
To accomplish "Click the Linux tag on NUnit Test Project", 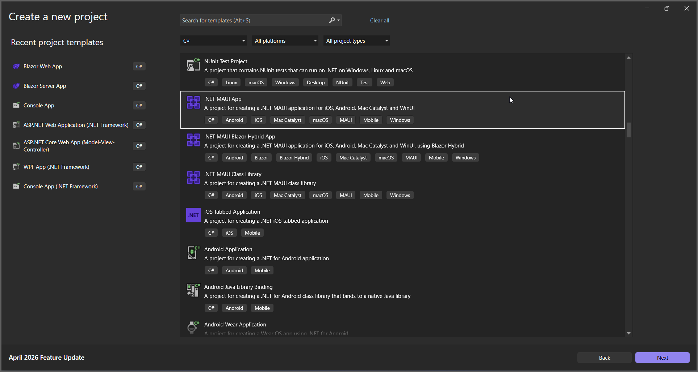I will tap(231, 82).
